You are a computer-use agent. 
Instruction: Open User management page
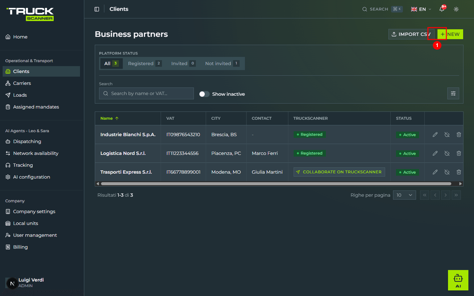coord(41,235)
